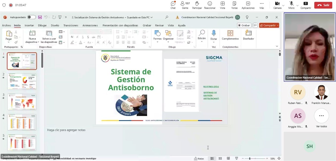The image size is (336, 161).
Task: Click the Teams shield privacy icon
Action: (x=4, y=5)
